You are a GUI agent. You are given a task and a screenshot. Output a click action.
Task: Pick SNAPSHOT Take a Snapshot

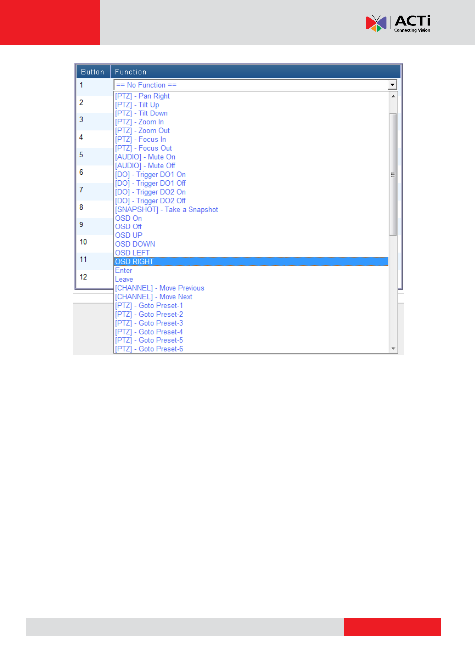point(167,210)
